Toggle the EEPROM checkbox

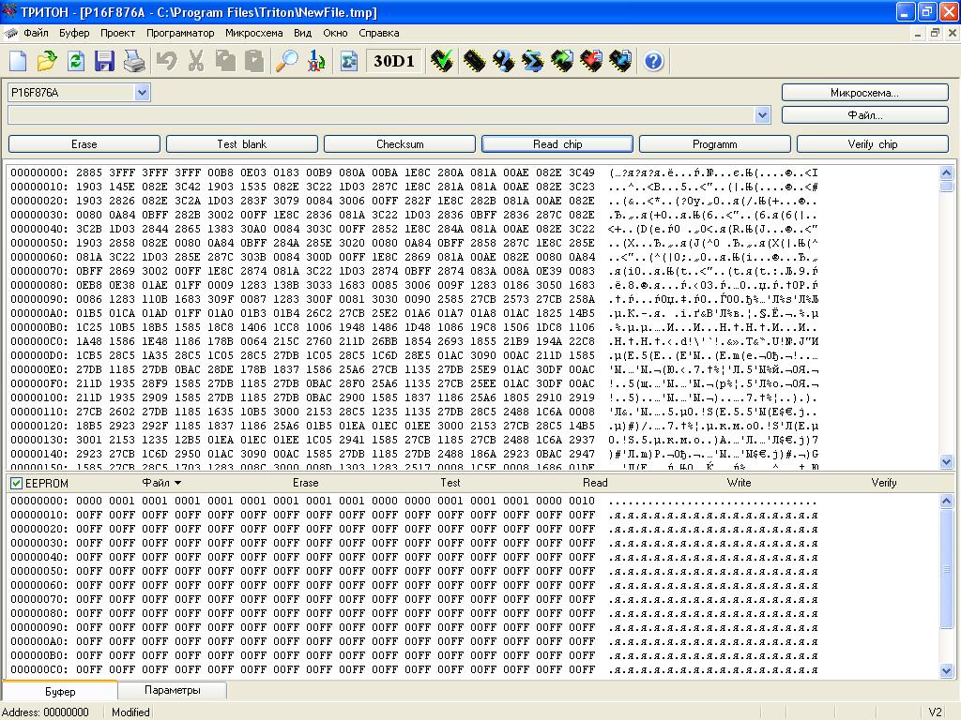tap(16, 484)
